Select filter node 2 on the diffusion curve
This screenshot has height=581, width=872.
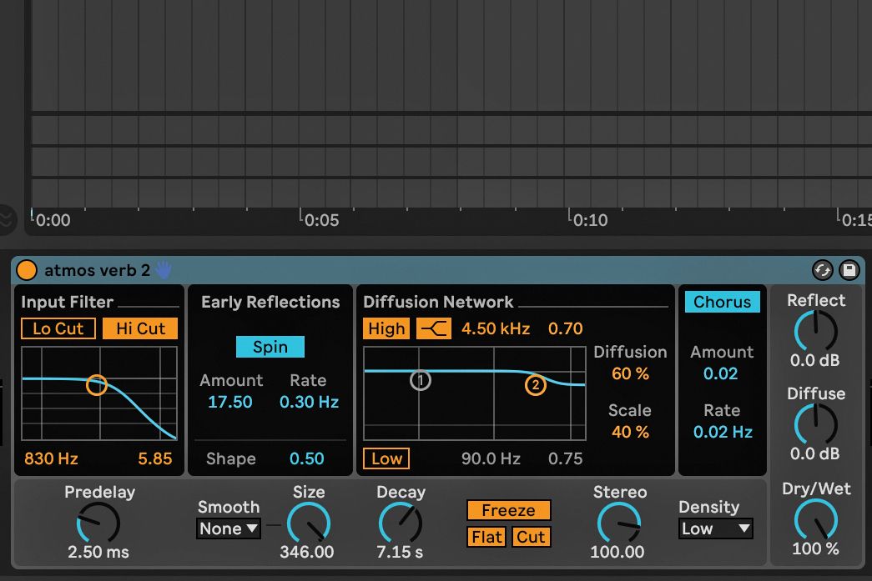pos(535,385)
